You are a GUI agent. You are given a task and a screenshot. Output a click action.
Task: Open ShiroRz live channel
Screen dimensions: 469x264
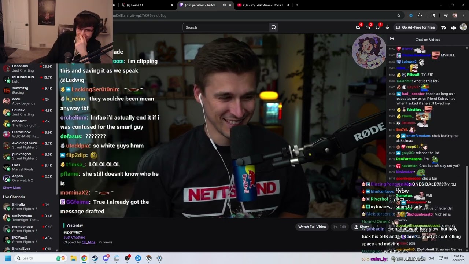click(28, 207)
